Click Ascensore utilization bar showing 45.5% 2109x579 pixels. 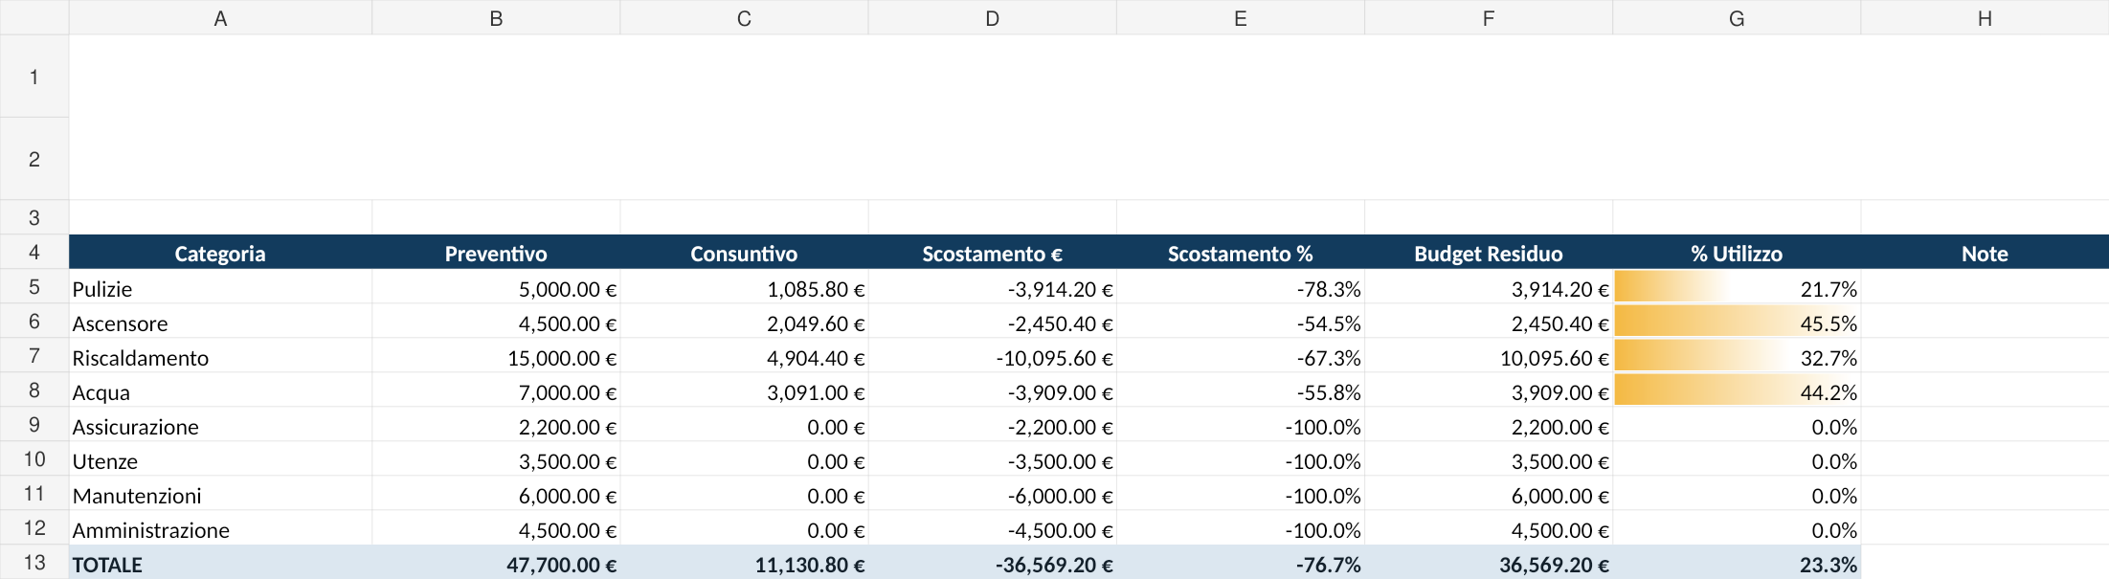click(x=1737, y=323)
